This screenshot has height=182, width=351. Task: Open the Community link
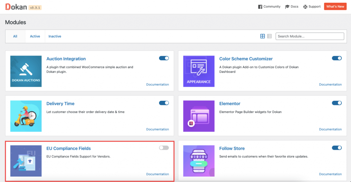click(269, 7)
